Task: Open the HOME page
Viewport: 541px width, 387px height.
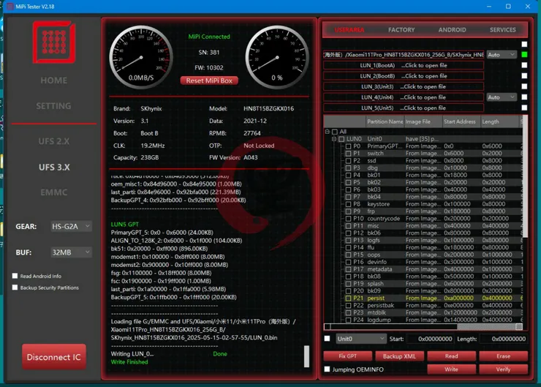Action: [x=54, y=80]
